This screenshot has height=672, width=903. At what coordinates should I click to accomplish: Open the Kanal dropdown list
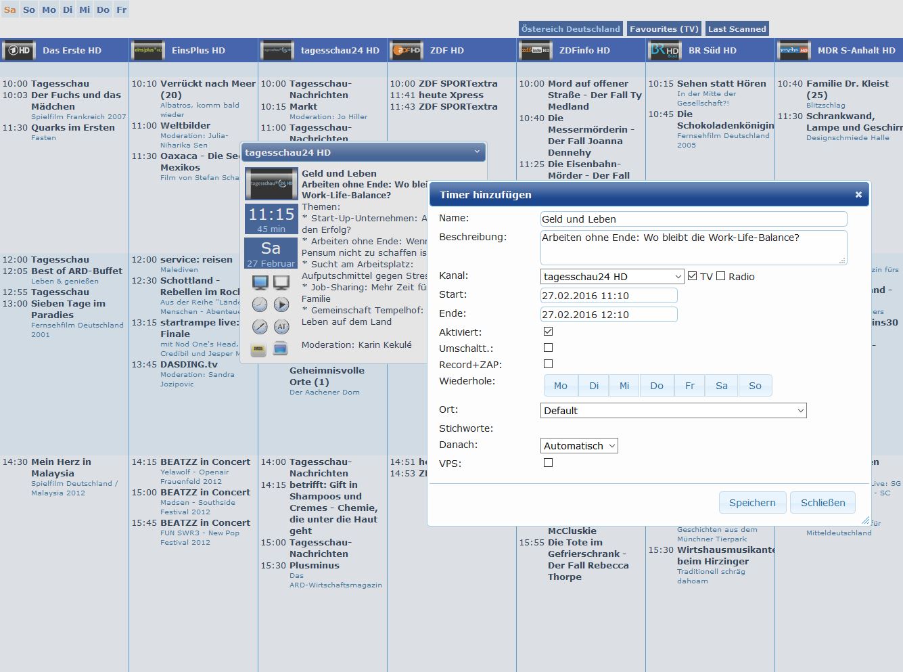[613, 277]
